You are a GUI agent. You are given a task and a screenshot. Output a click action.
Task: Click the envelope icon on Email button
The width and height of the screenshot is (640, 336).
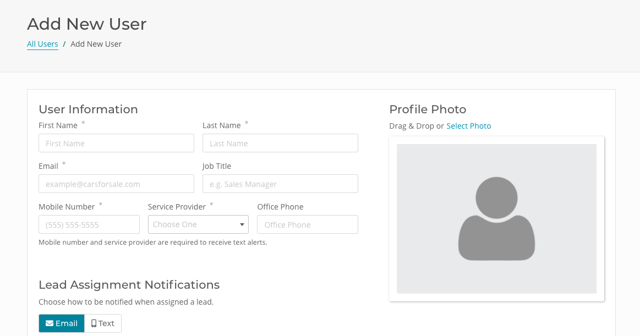[50, 323]
